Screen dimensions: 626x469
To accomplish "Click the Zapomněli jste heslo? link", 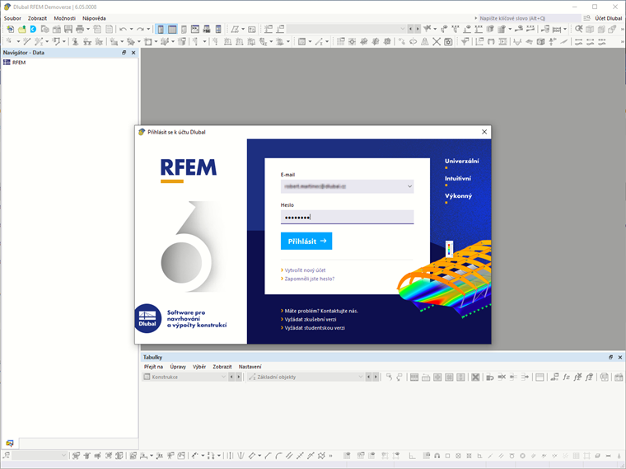I will [x=310, y=279].
